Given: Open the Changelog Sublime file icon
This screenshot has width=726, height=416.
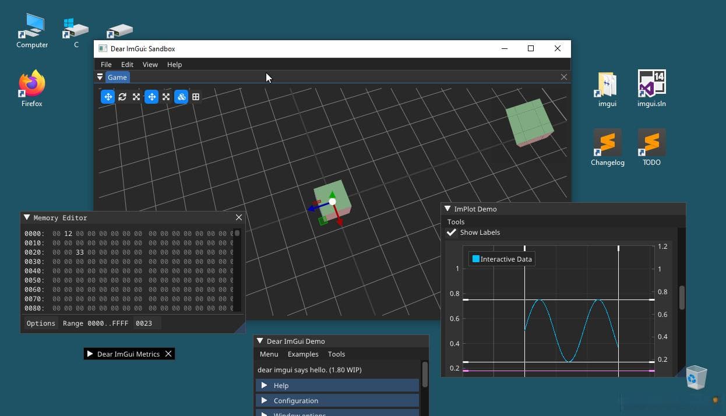Looking at the screenshot, I should (607, 147).
